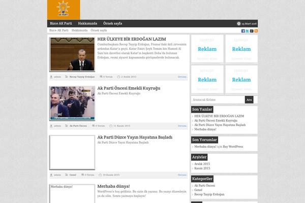Click comment icon in Düzce post meta

(82, 175)
